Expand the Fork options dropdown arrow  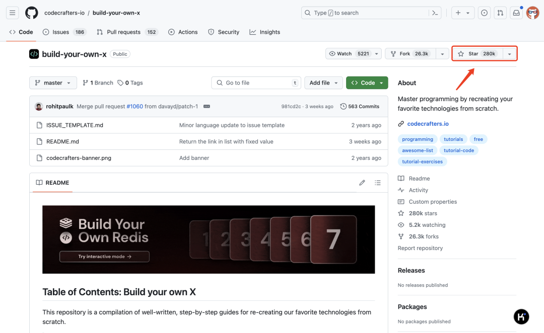click(x=442, y=54)
